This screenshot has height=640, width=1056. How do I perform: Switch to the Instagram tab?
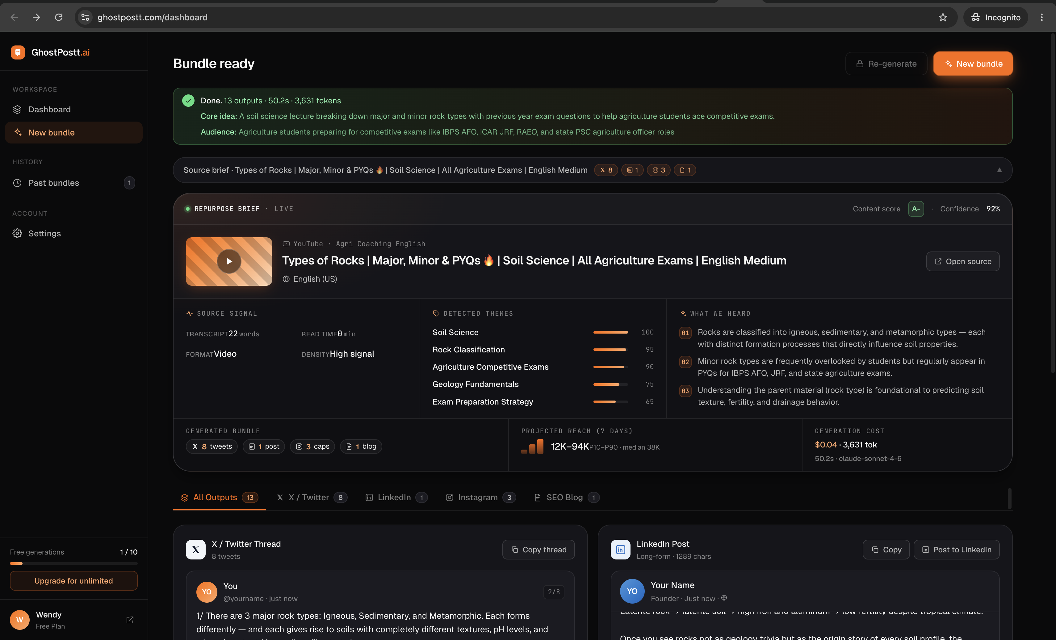click(480, 497)
